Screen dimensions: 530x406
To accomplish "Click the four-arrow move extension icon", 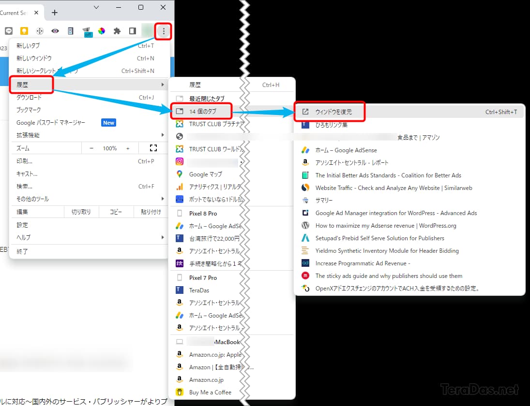I will click(40, 31).
